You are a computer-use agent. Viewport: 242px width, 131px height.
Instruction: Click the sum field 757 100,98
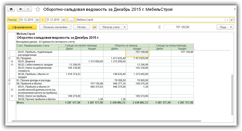click(x=177, y=27)
